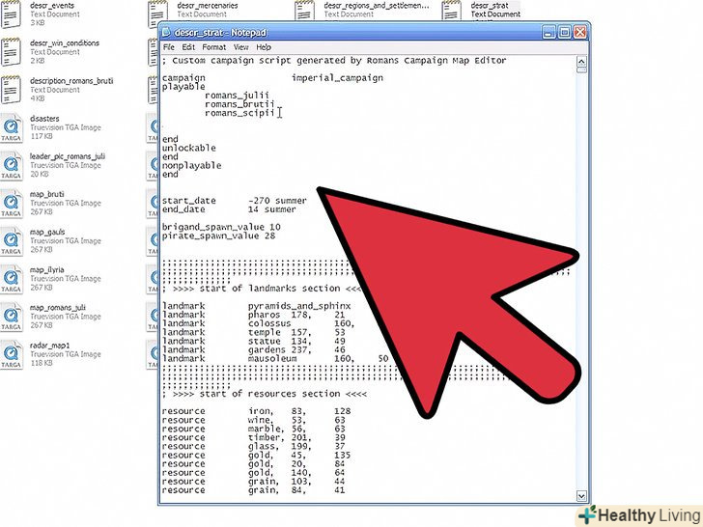Click the 'brigand_spawn_value 10' line

[221, 227]
